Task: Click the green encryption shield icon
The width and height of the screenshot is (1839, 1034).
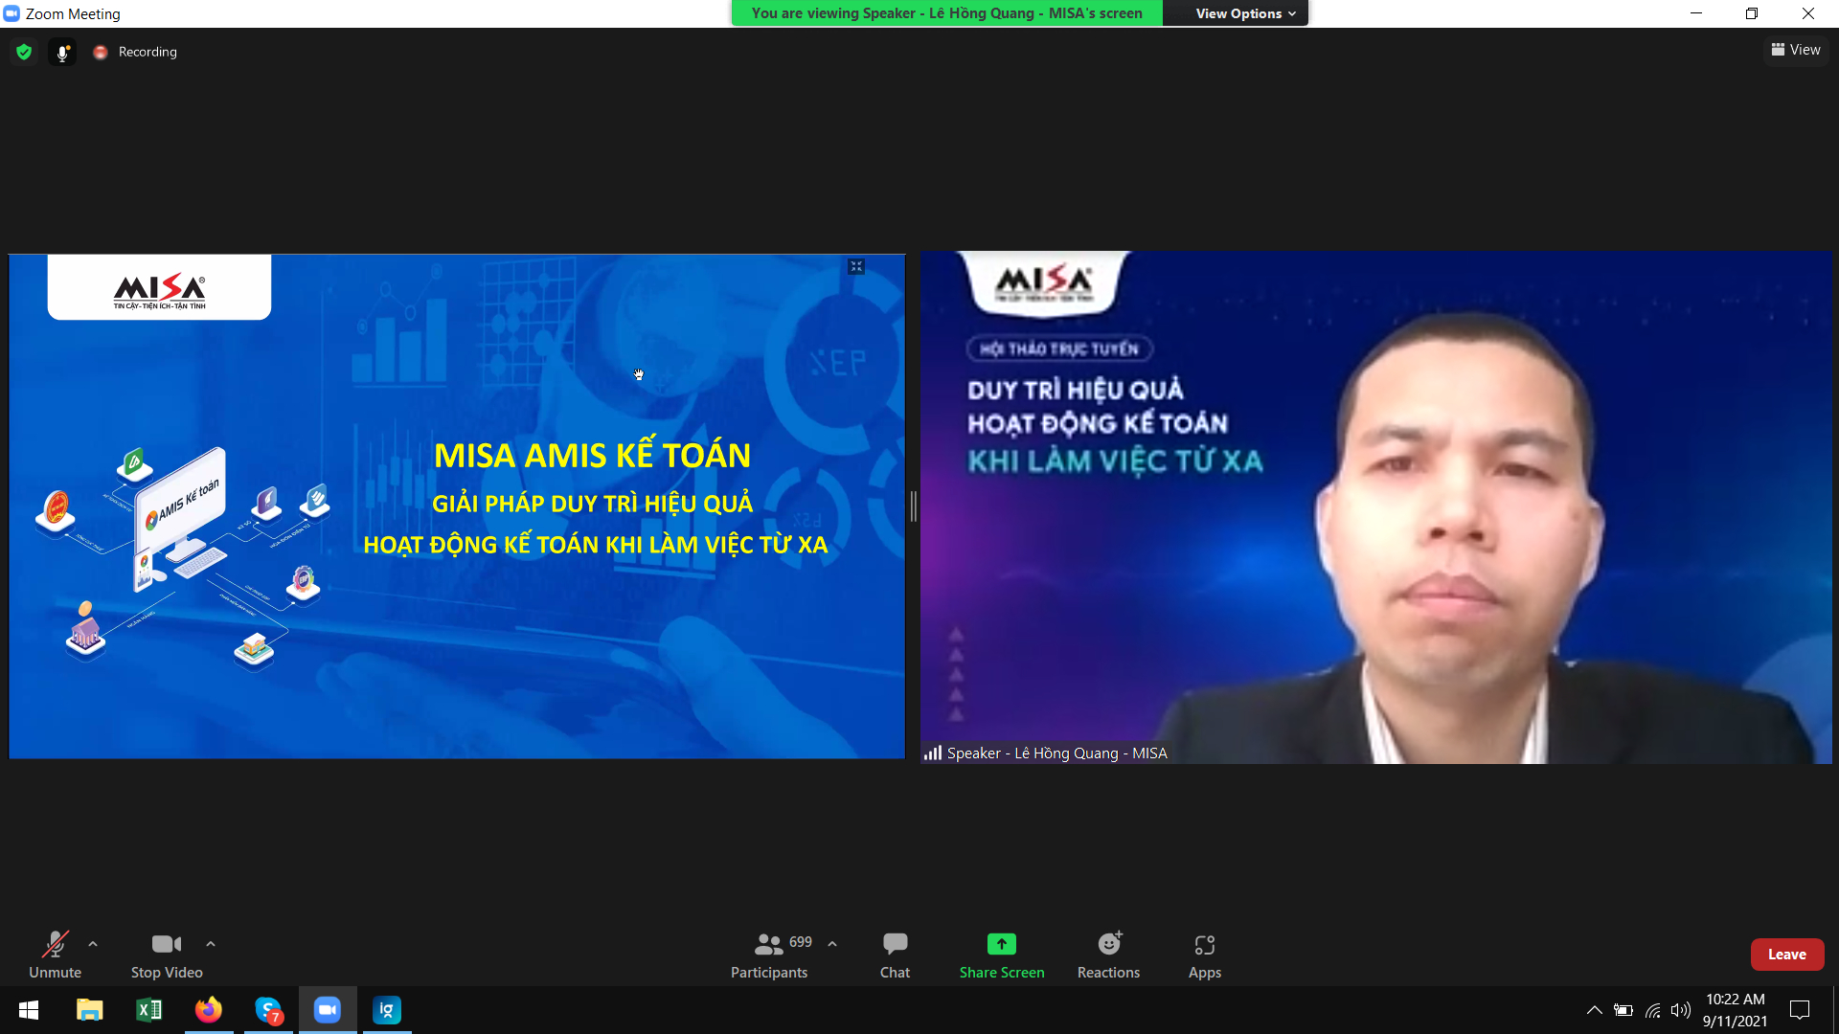Action: tap(24, 52)
